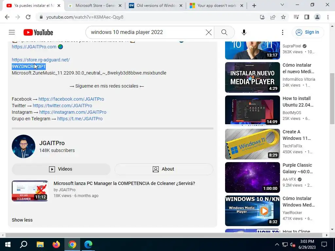Click PC Manager COMPETENCIA video title

124,183
